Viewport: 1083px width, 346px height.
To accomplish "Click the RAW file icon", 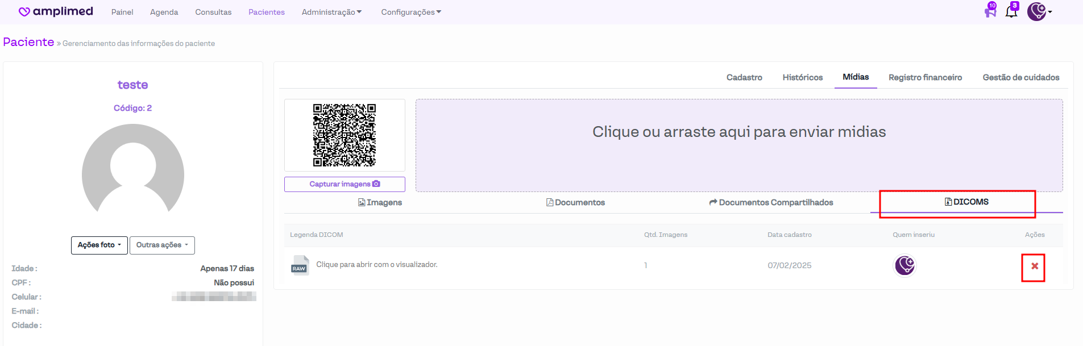I will 300,265.
